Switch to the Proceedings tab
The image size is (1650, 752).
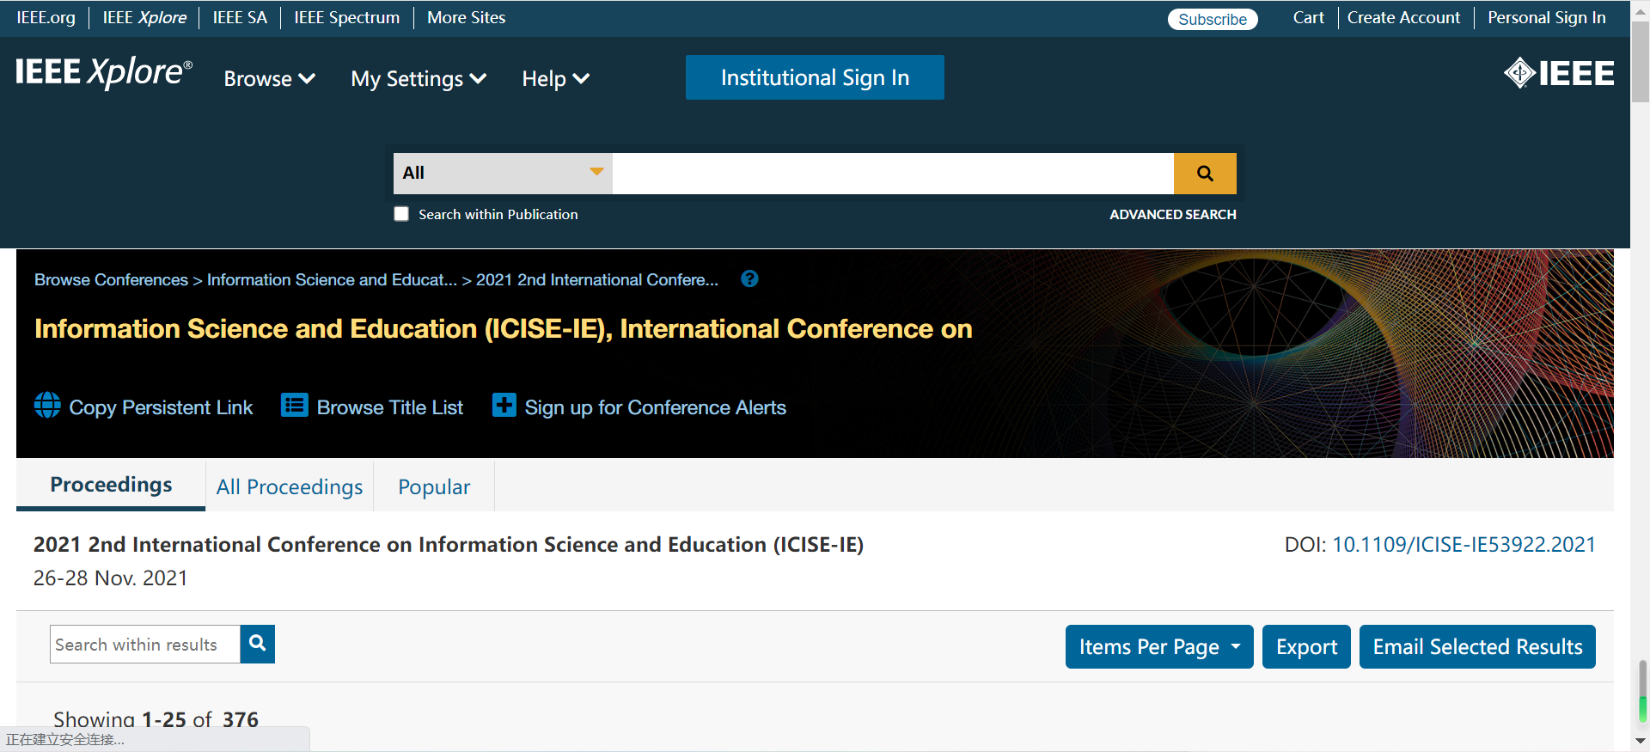tap(111, 485)
